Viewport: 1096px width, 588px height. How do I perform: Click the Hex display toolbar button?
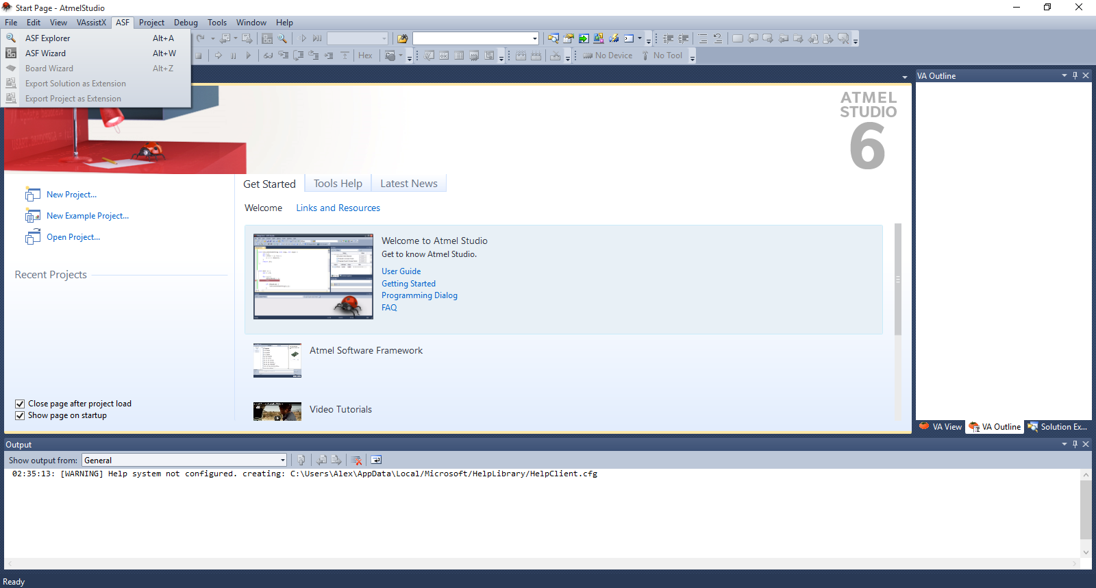tap(365, 56)
